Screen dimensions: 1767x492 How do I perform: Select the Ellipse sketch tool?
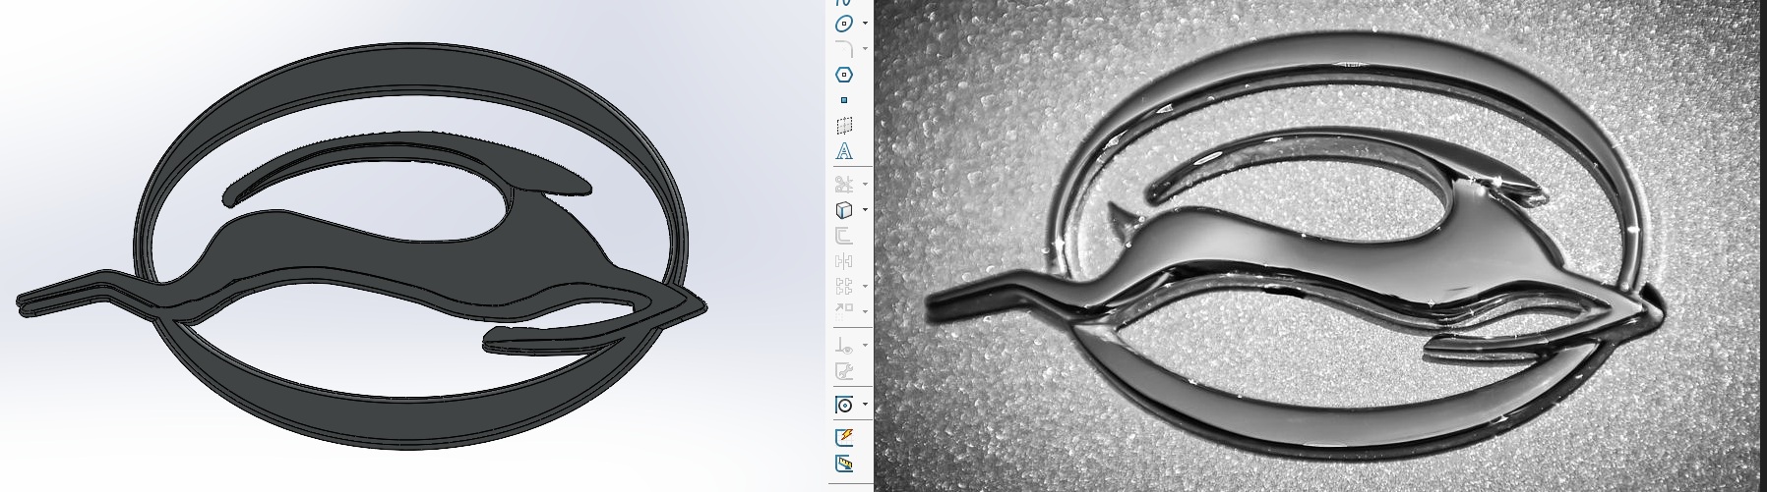(843, 24)
